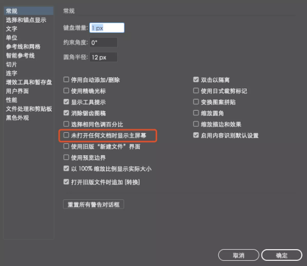Enable 使用预览边界 checkbox
The height and width of the screenshot is (266, 307).
point(66,158)
